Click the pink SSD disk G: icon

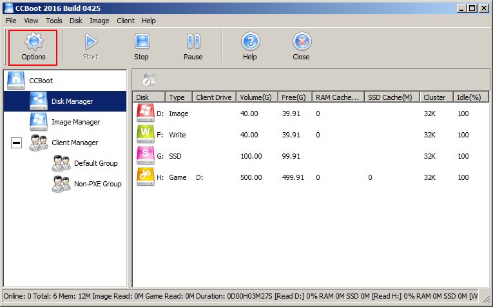[146, 155]
